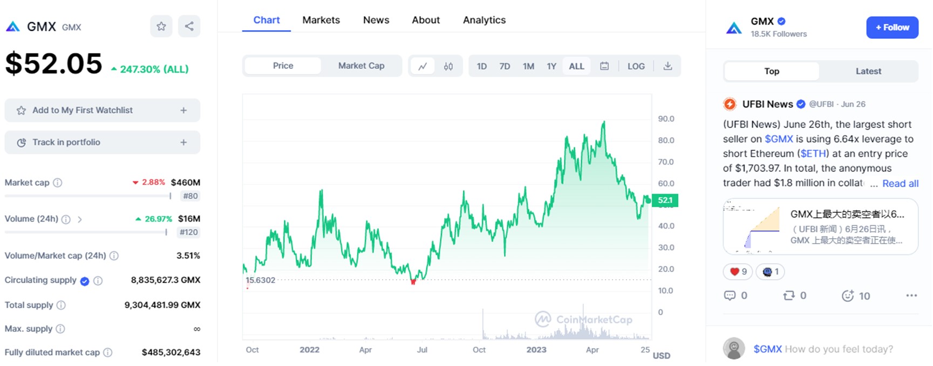Select the 7D time range
Screen dimensions: 933x366
coord(505,66)
